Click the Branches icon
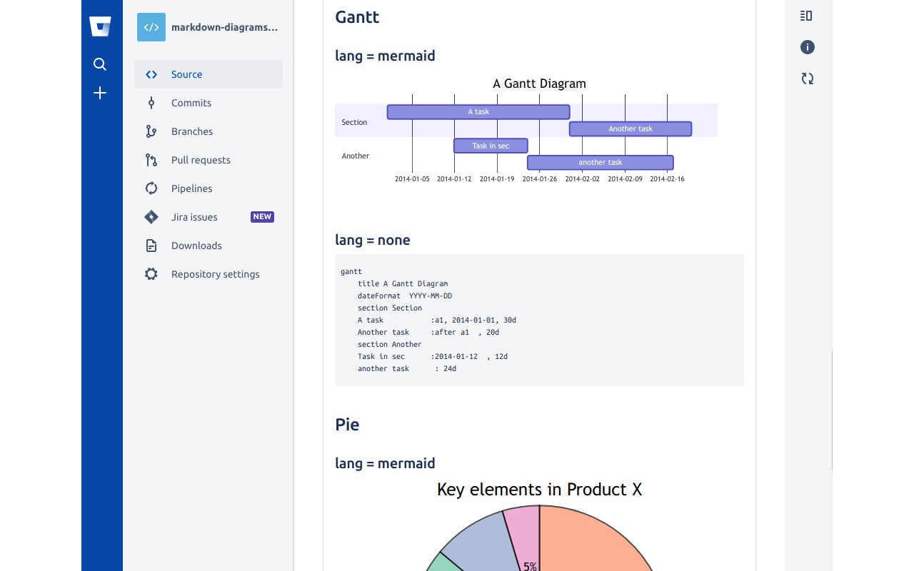The height and width of the screenshot is (571, 914). [x=151, y=131]
